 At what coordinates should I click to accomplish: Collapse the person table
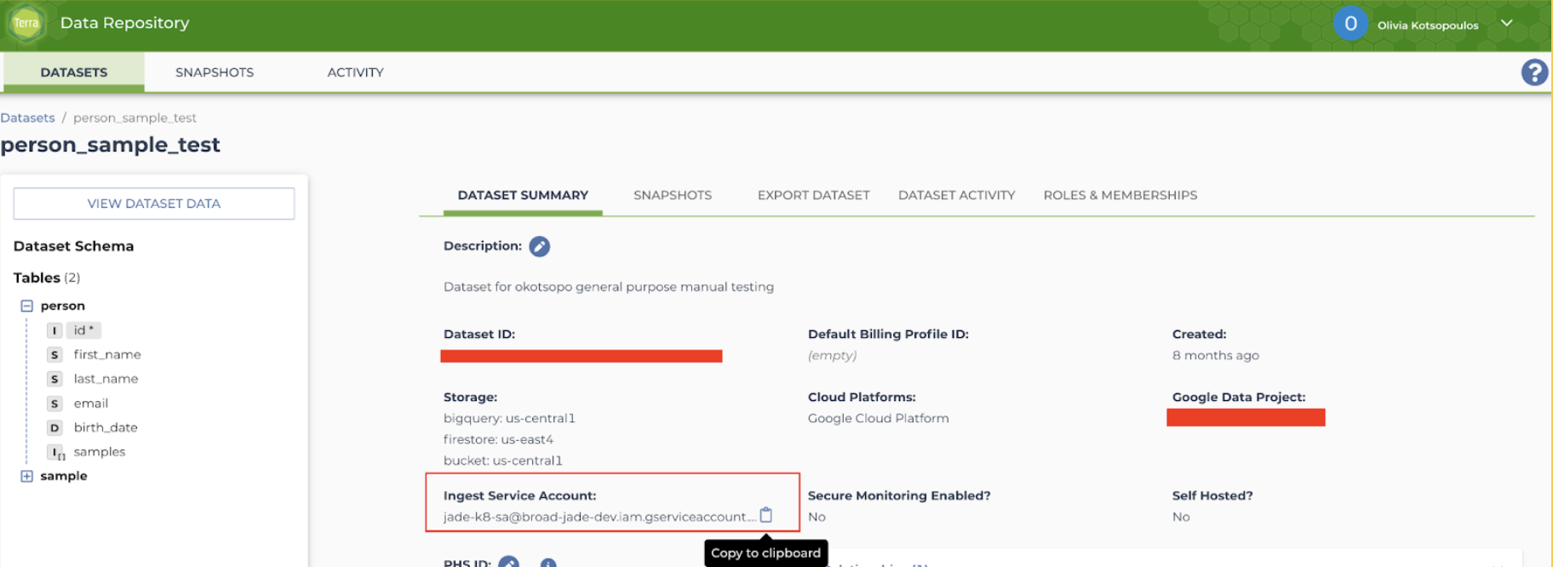click(26, 306)
